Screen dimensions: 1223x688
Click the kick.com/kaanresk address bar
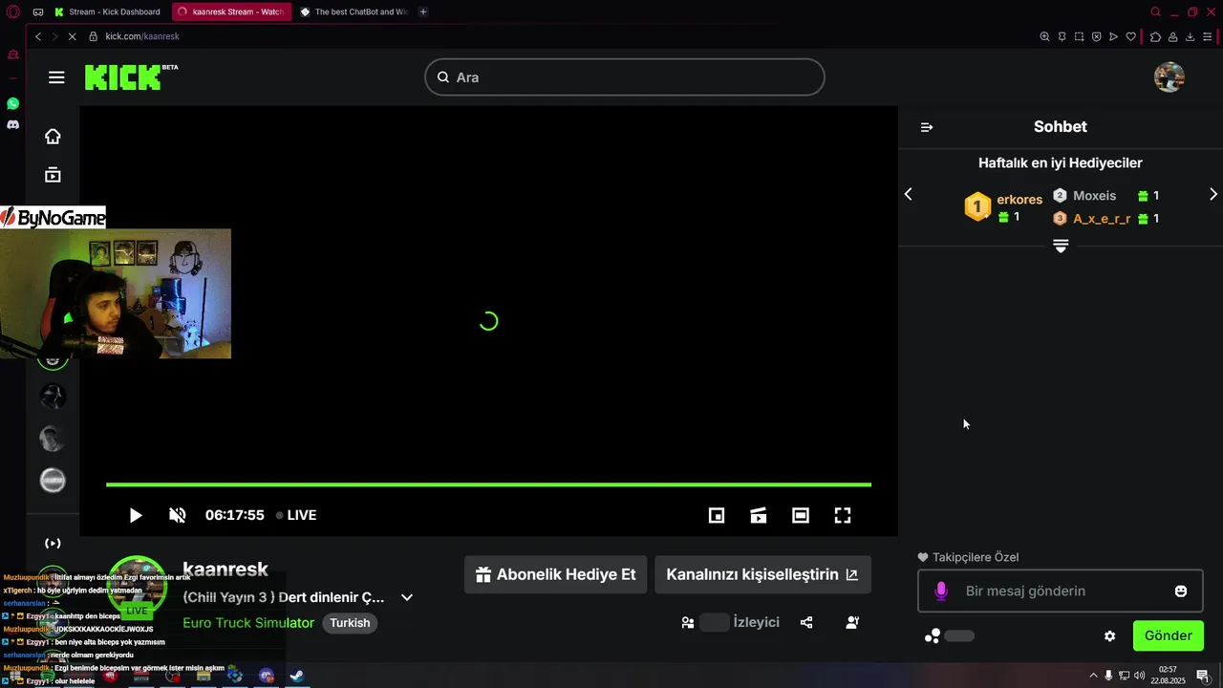tap(142, 36)
